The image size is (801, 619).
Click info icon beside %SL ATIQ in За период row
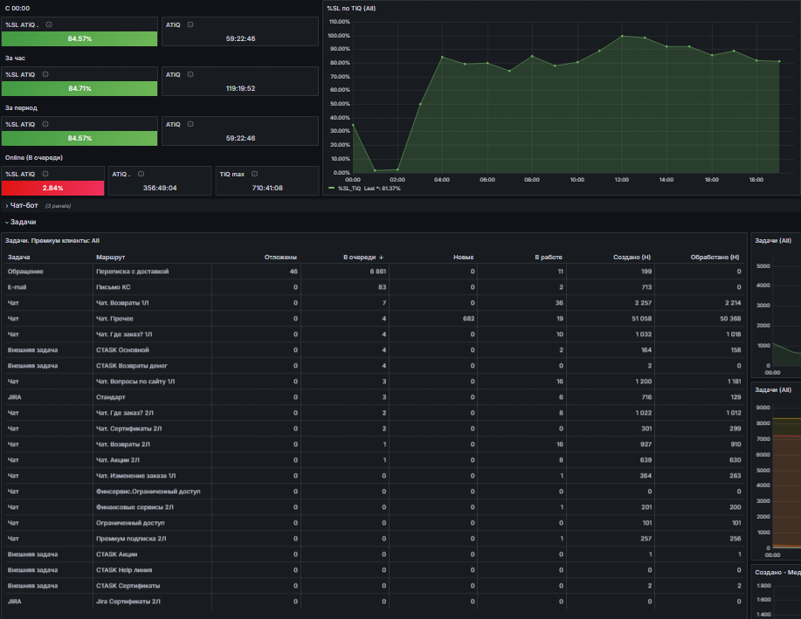tap(45, 124)
